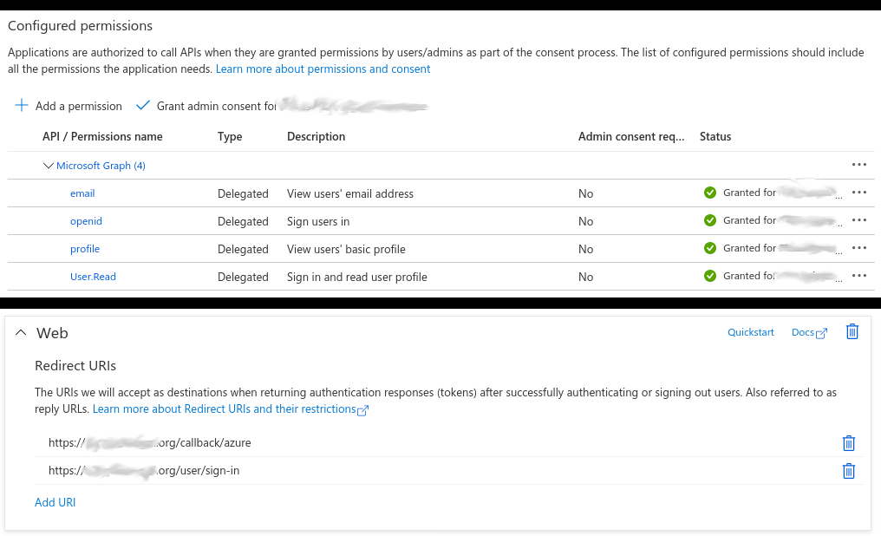Viewport: 881px width, 536px height.
Task: Click the Delegated type cell in email row
Action: 243,193
